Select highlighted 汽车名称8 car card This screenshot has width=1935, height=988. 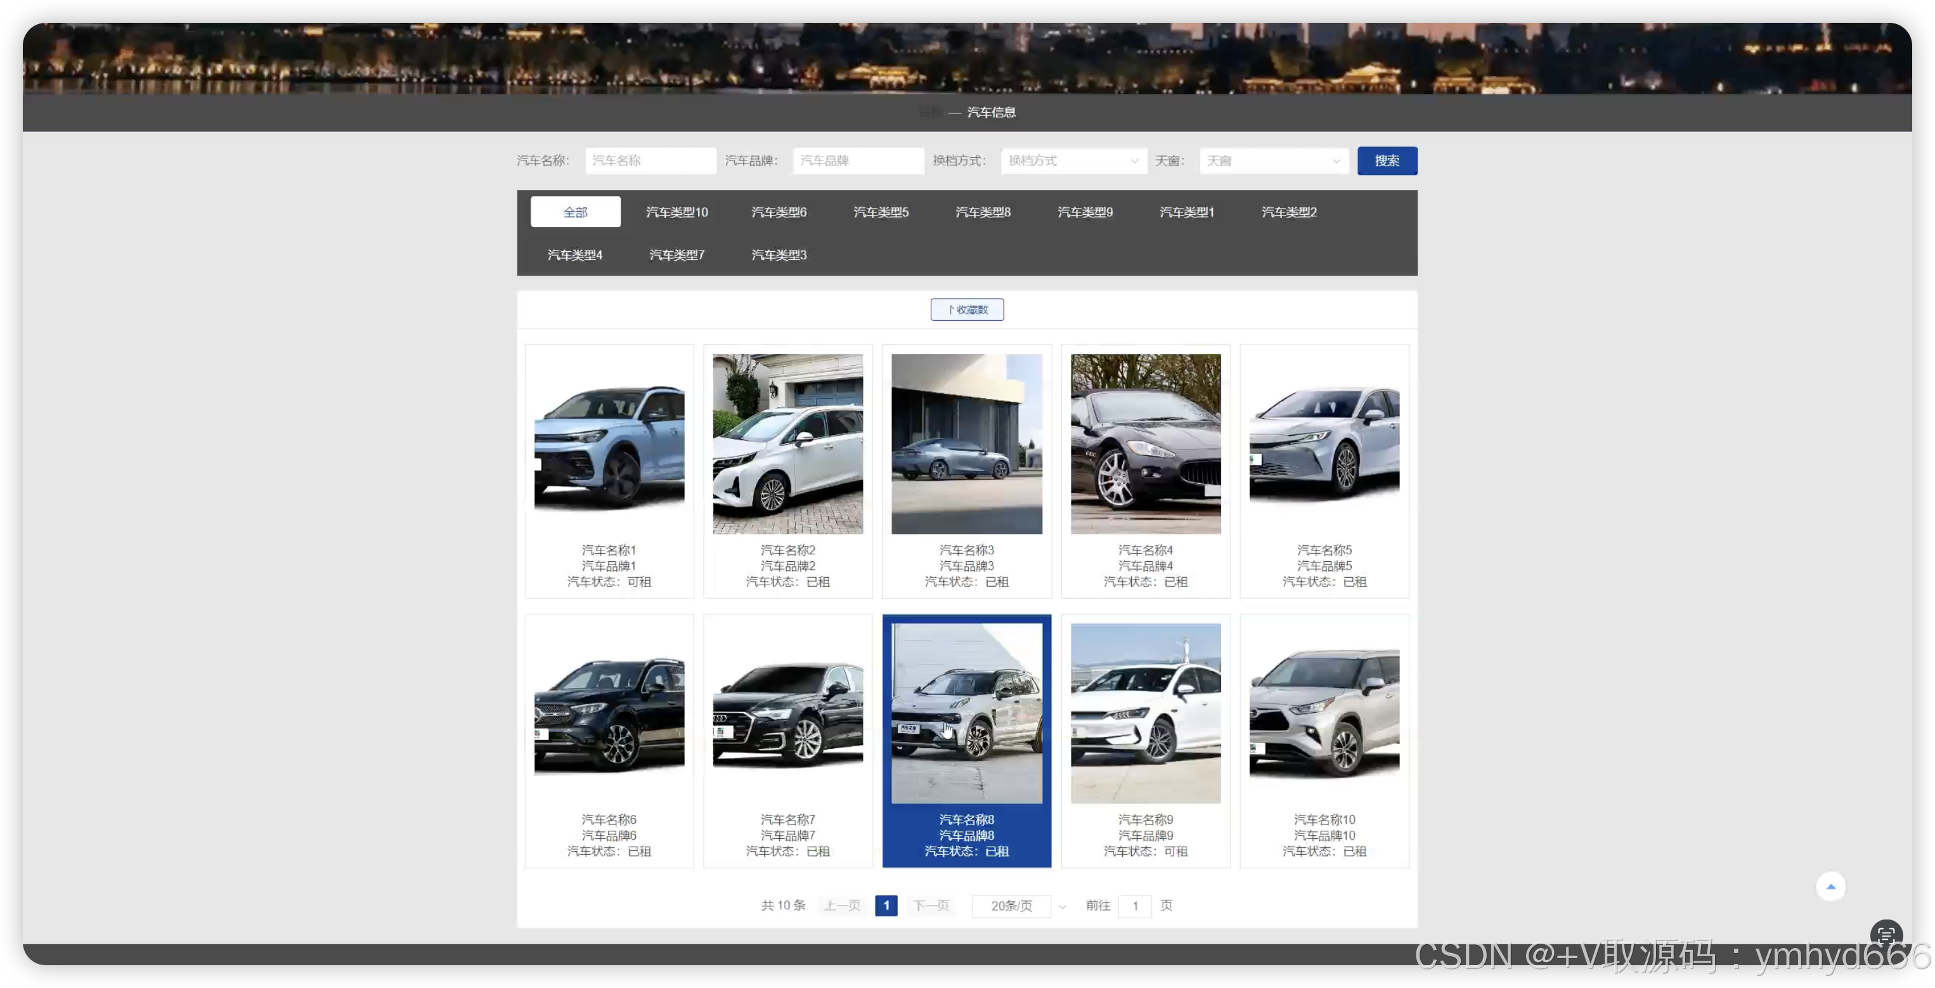coord(967,740)
